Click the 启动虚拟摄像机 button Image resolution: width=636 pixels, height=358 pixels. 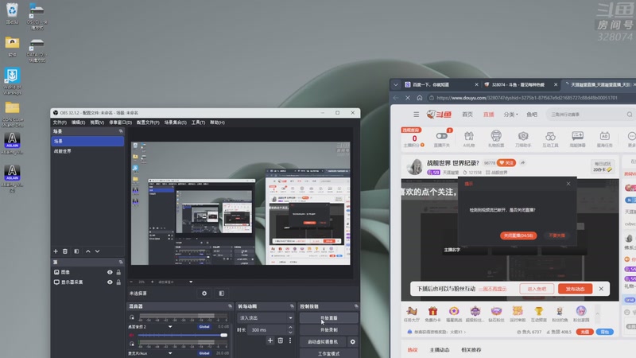[323, 342]
